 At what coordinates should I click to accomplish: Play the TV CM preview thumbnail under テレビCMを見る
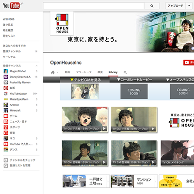85,92
